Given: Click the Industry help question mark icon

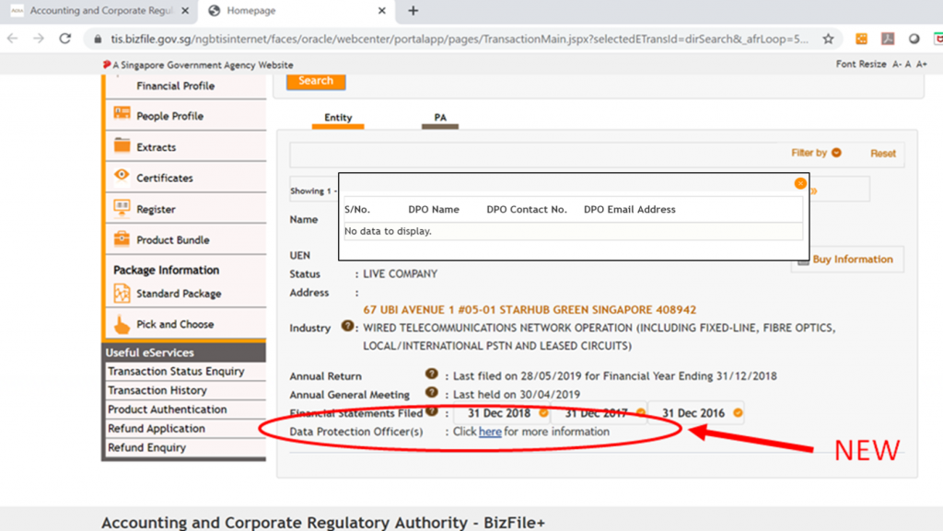Looking at the screenshot, I should [347, 326].
